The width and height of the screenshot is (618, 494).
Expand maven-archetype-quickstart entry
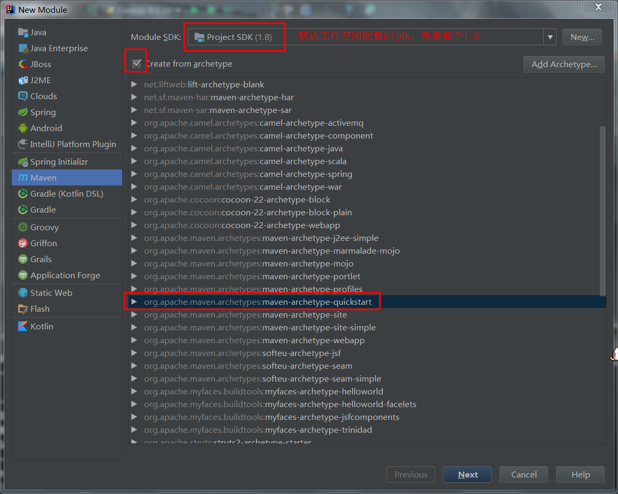pyautogui.click(x=134, y=302)
